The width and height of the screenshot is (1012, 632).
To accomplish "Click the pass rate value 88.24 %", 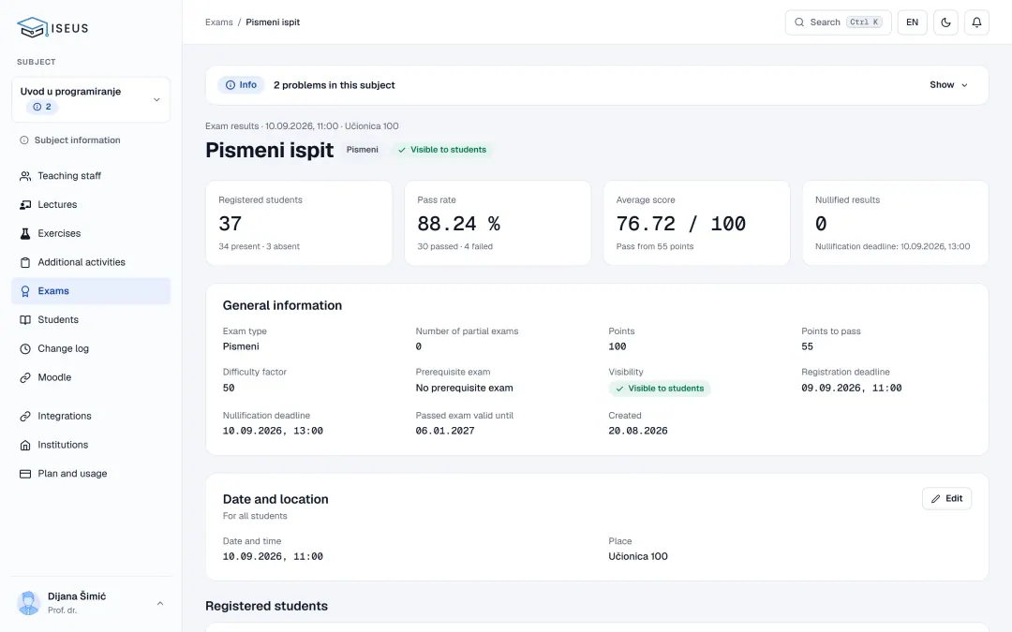I will click(458, 224).
